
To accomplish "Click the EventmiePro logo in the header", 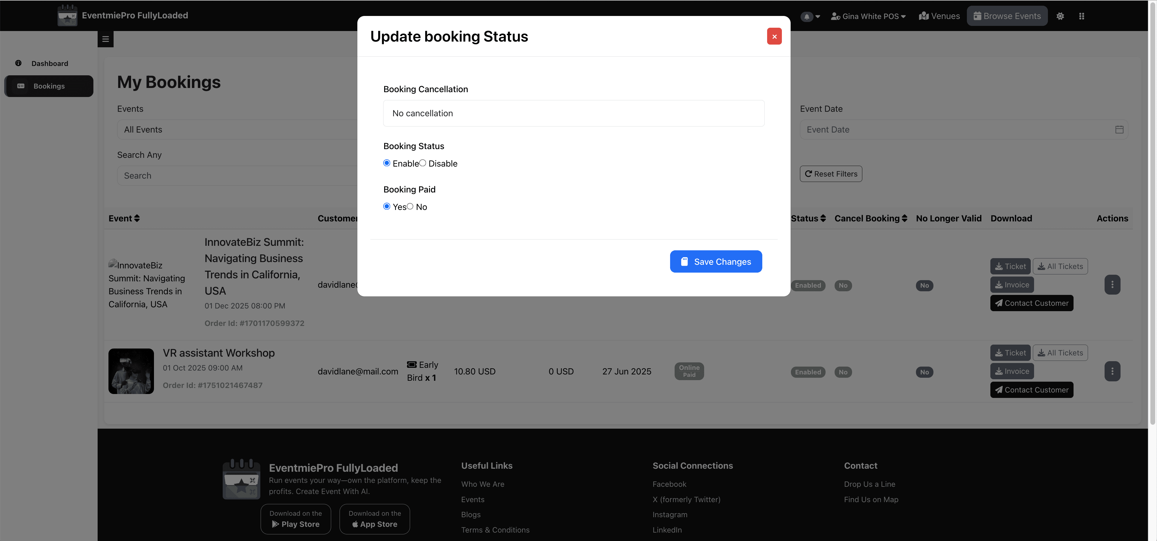I will (67, 15).
